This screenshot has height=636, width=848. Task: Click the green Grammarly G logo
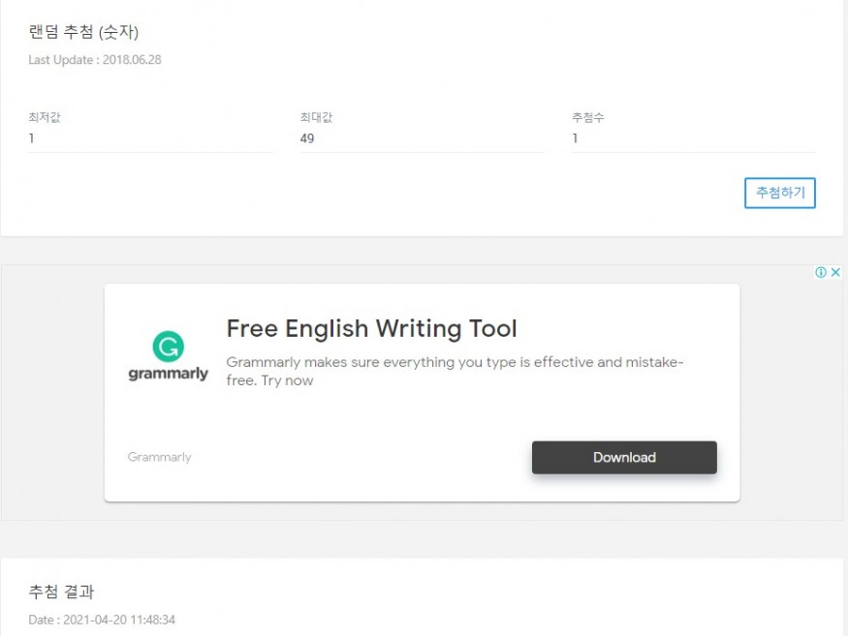168,347
